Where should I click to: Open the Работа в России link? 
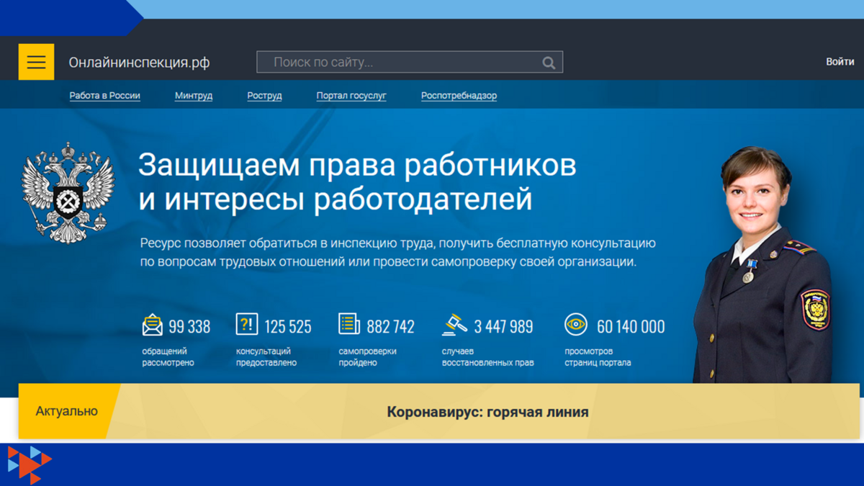[x=105, y=96]
